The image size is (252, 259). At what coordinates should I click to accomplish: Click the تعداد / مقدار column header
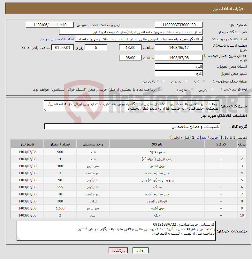point(60,144)
